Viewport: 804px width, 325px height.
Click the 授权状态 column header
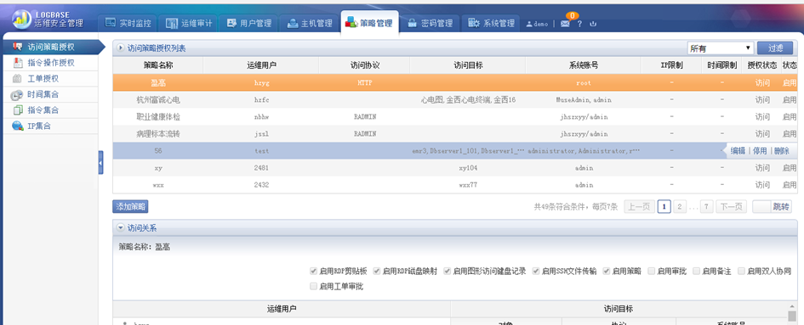(x=762, y=65)
